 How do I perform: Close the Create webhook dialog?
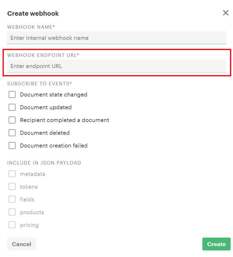pyautogui.click(x=226, y=13)
